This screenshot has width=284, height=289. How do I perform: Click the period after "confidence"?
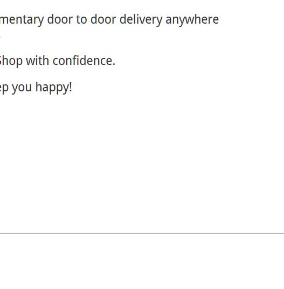pos(114,64)
